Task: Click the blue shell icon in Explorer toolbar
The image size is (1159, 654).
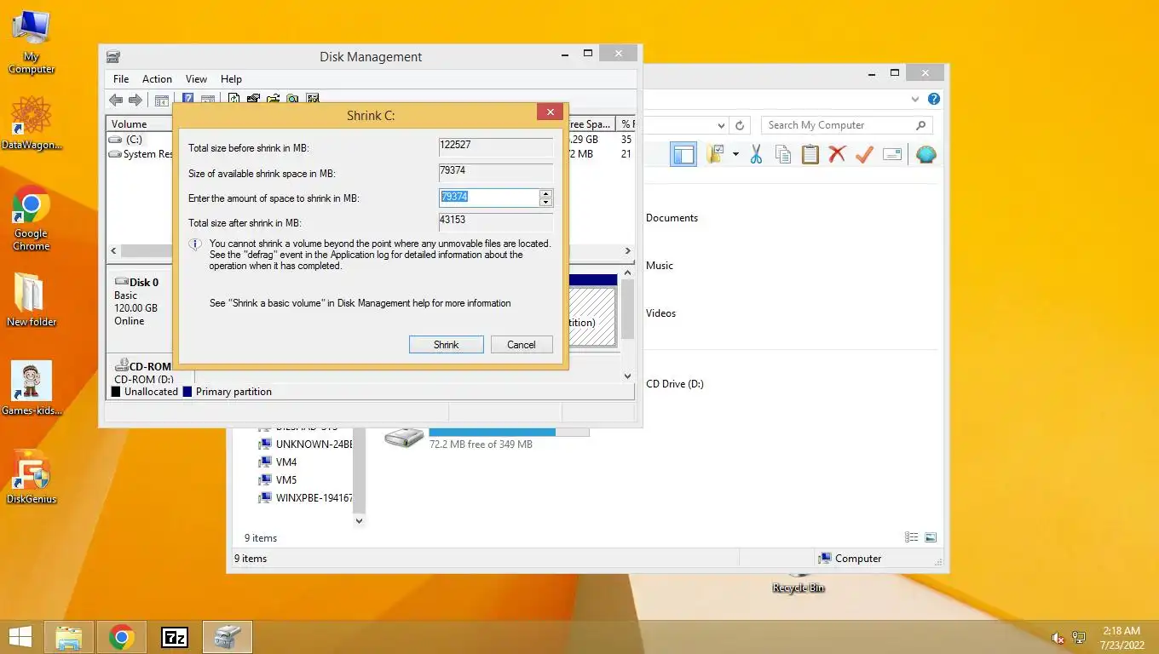Action: [925, 154]
